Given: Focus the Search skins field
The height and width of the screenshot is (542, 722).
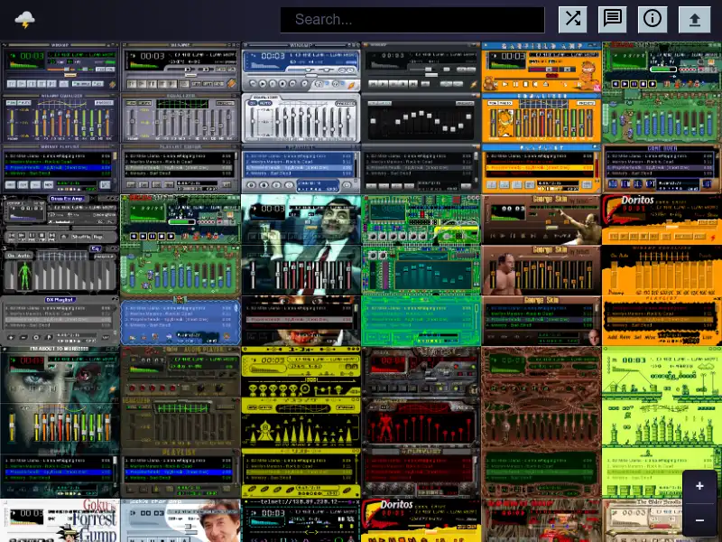Looking at the screenshot, I should 412,19.
